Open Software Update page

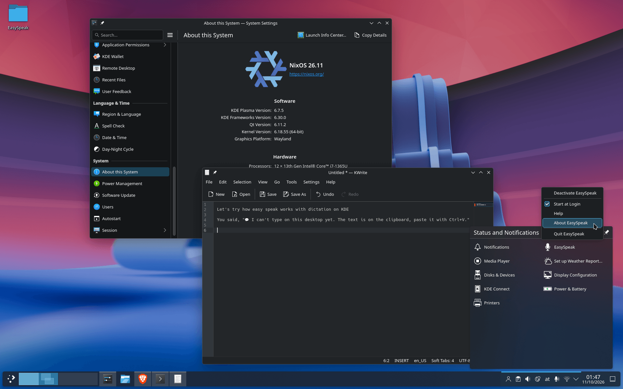click(x=130, y=195)
